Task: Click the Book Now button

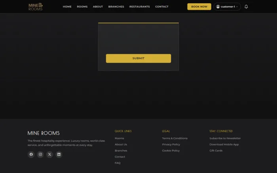Action: (199, 7)
